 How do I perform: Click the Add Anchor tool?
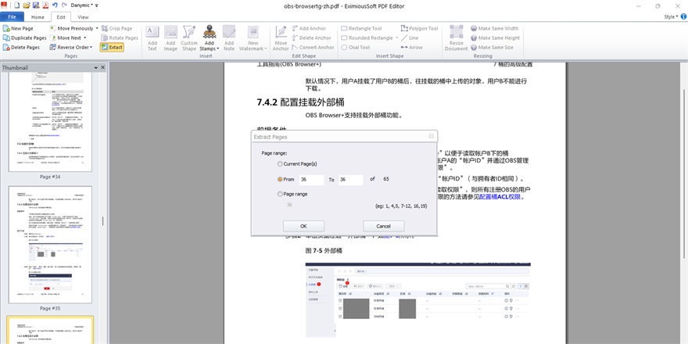[309, 28]
